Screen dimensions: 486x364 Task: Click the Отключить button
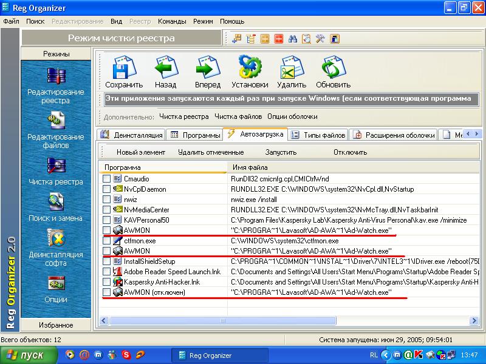click(351, 152)
